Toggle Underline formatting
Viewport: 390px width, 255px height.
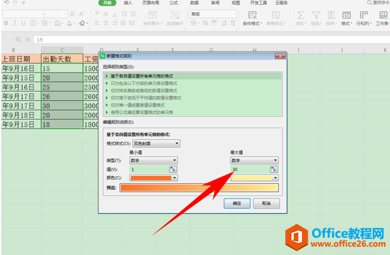click(23, 23)
